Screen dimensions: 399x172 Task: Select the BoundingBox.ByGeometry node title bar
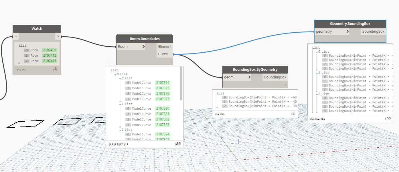[x=255, y=69]
